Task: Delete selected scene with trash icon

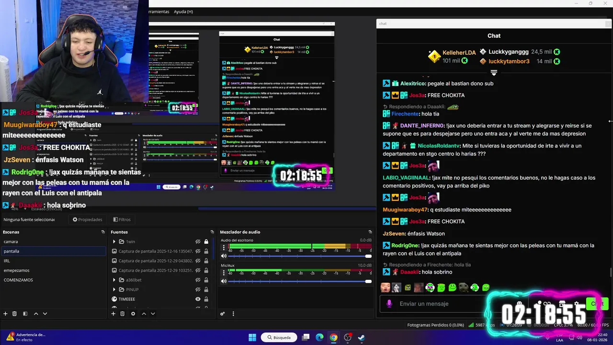Action: 14,314
